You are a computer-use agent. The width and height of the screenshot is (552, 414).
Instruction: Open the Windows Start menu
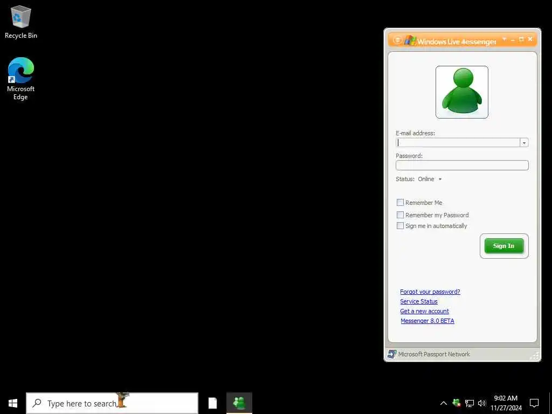13,403
